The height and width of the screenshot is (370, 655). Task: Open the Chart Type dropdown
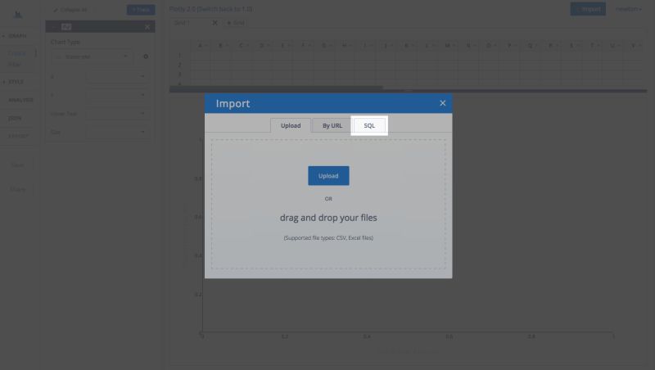tap(92, 56)
